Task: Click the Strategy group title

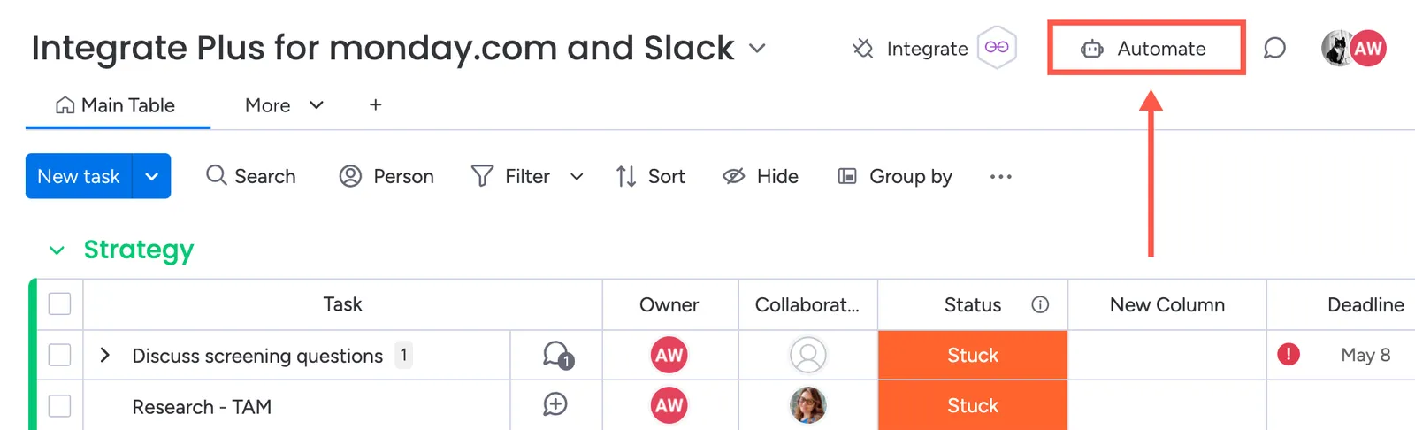Action: point(139,250)
